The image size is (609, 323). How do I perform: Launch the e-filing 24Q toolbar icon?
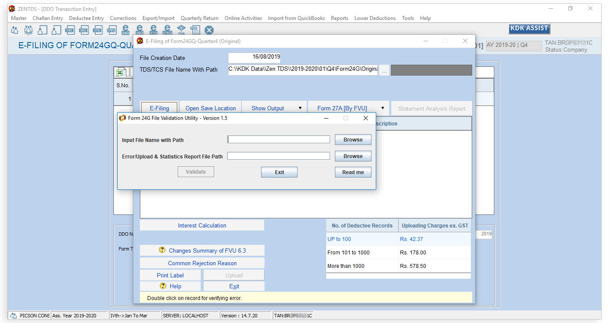(126, 30)
